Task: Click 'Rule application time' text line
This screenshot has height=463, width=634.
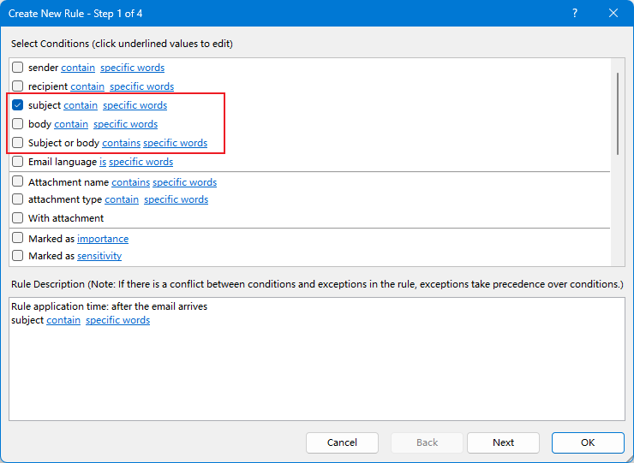Action: point(109,306)
